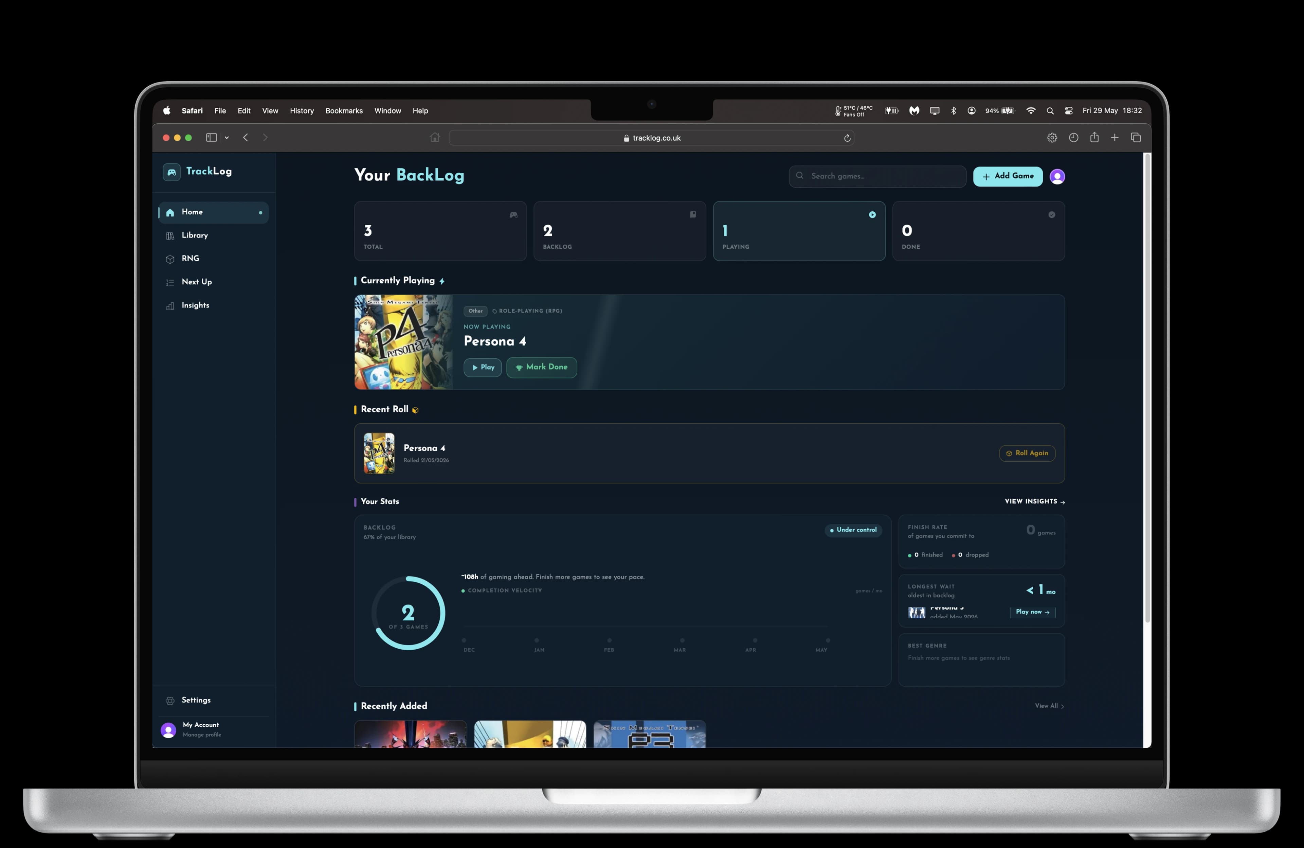The image size is (1304, 848).
Task: Click the Safari home icon
Action: (434, 138)
